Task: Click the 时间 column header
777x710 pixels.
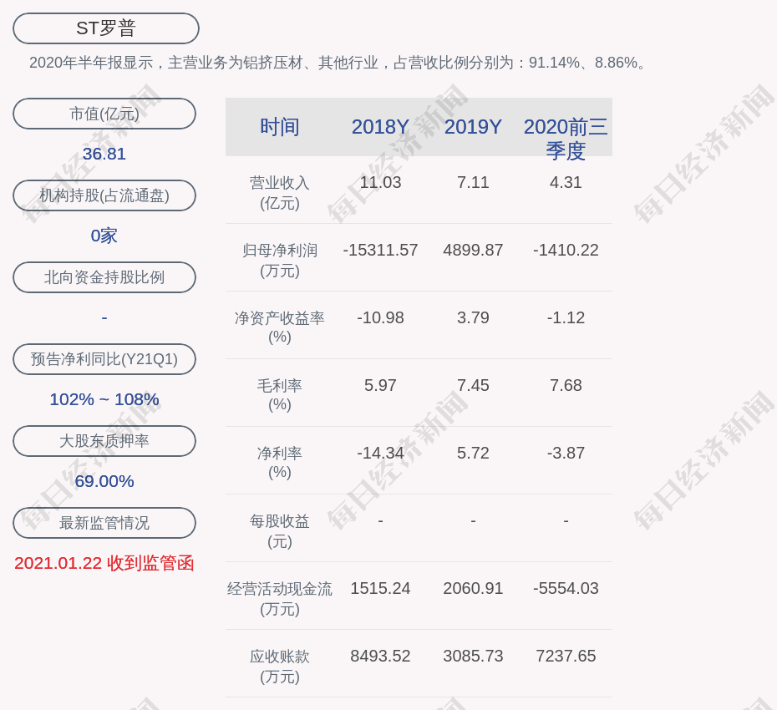Action: click(280, 127)
